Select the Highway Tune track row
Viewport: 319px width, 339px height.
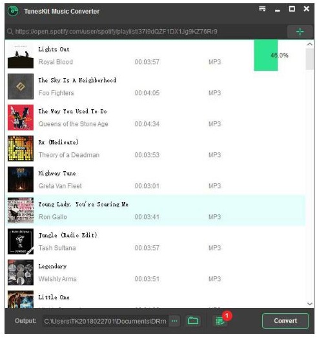[x=155, y=180]
